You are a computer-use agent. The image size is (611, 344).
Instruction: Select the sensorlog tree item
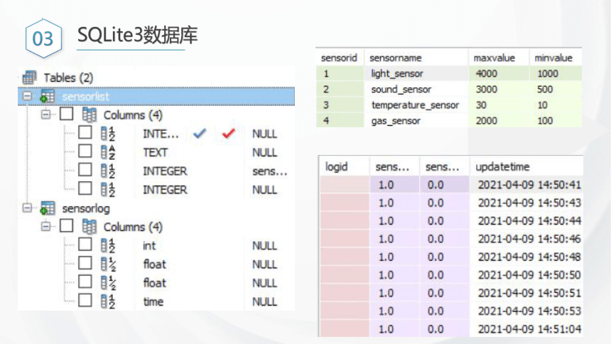[x=86, y=209]
